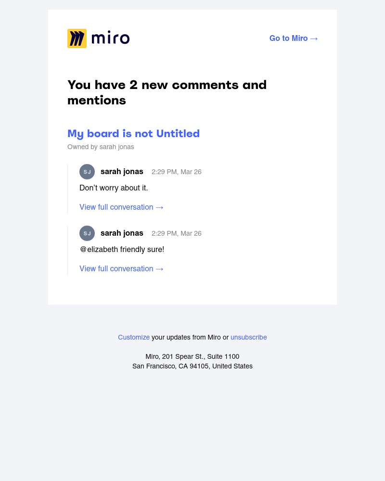Click the Customize link in the footer
The width and height of the screenshot is (385, 481).
tap(134, 337)
